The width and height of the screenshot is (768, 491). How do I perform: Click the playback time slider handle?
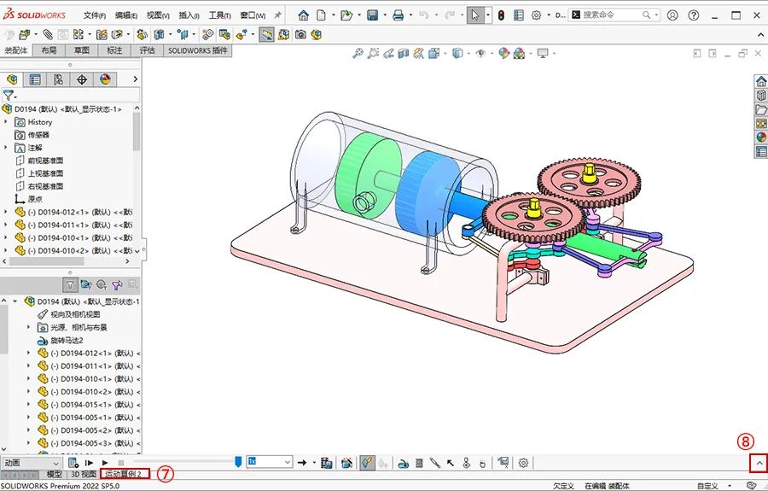[238, 462]
